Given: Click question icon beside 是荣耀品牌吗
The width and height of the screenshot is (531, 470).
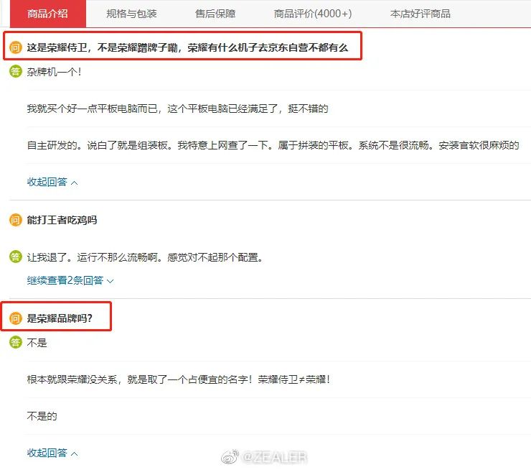Looking at the screenshot, I should click(16, 318).
